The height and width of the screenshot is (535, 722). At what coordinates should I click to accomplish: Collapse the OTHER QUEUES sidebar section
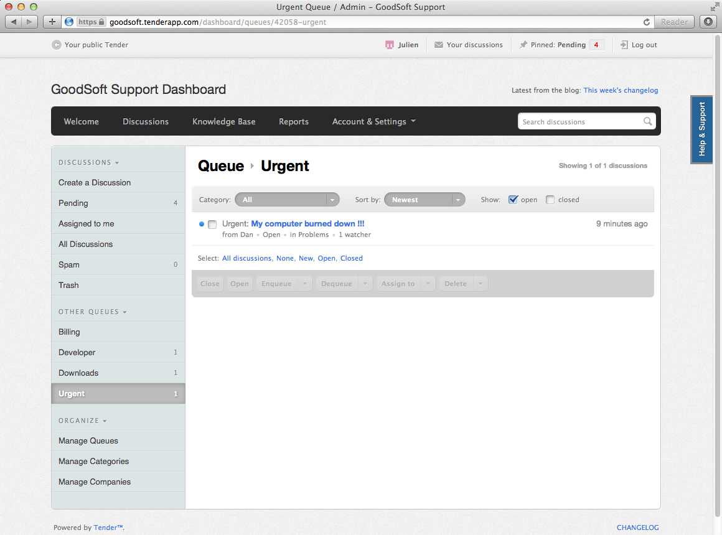(x=93, y=312)
